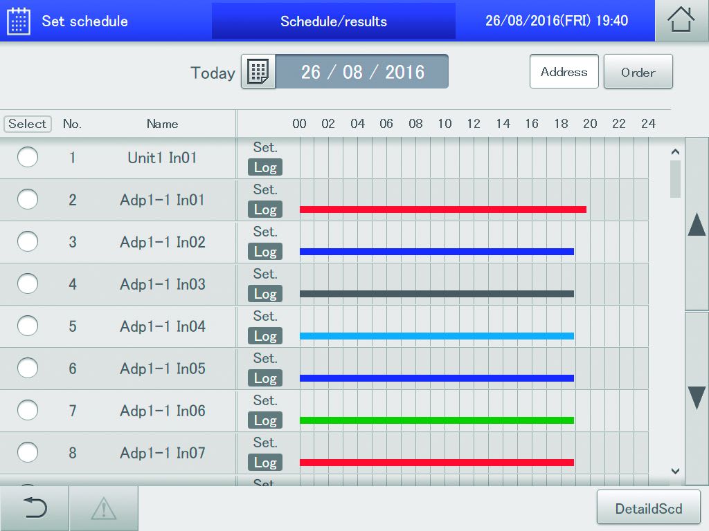Sort list by Address
The width and height of the screenshot is (709, 531).
pos(564,72)
